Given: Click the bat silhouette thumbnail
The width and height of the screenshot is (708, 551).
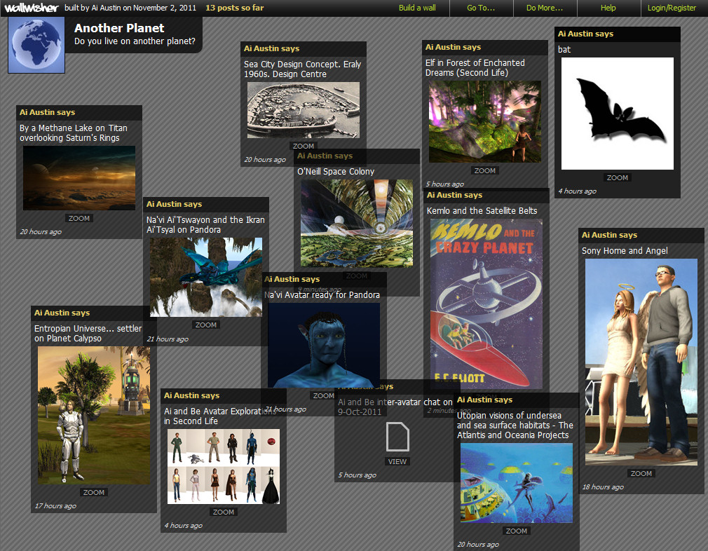Looking at the screenshot, I should click(617, 113).
